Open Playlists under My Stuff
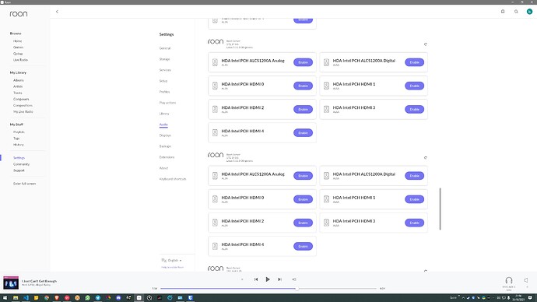 (x=19, y=132)
